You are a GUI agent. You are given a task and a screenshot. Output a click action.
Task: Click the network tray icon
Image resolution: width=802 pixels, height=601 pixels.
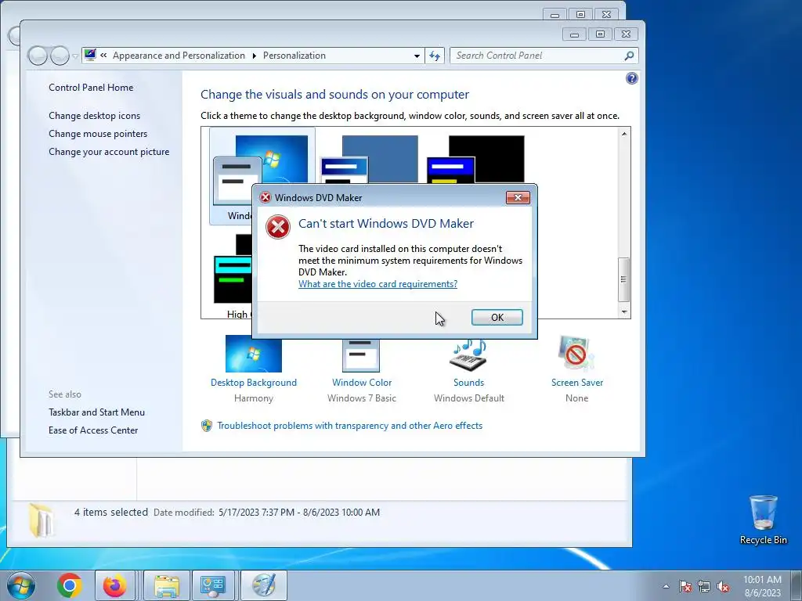704,586
